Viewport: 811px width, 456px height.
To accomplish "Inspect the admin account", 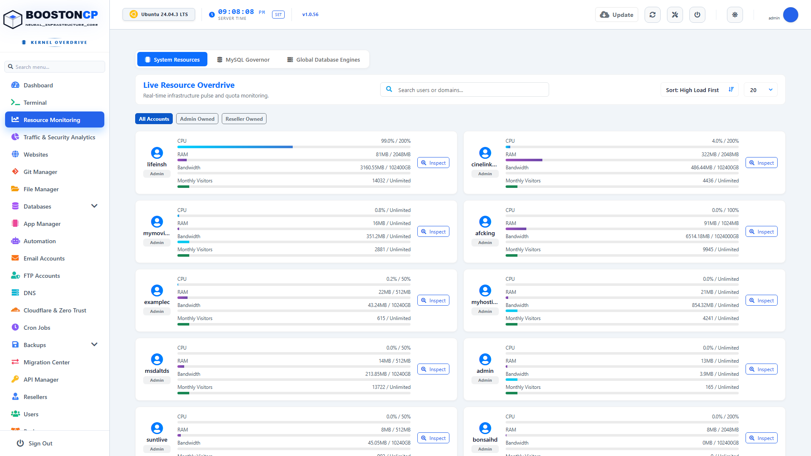I will pyautogui.click(x=762, y=369).
